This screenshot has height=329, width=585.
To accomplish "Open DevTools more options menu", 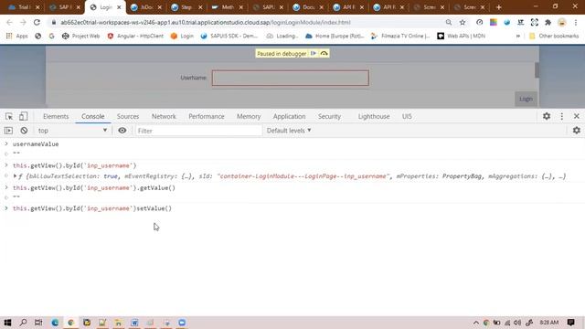I will coord(562,116).
